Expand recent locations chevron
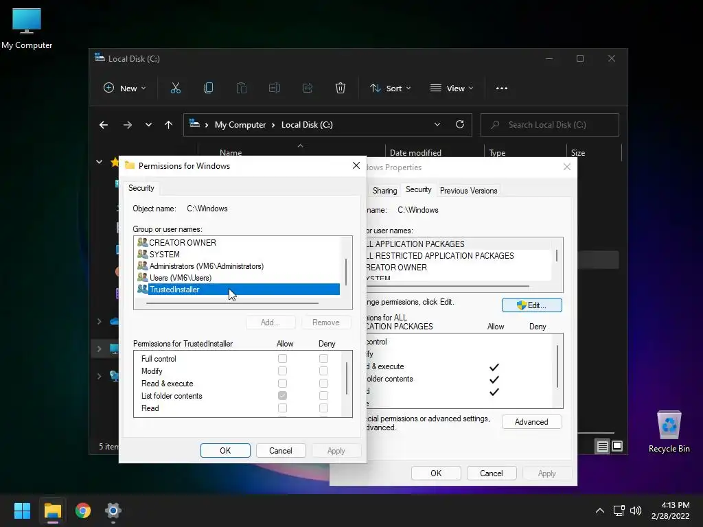 tap(148, 125)
